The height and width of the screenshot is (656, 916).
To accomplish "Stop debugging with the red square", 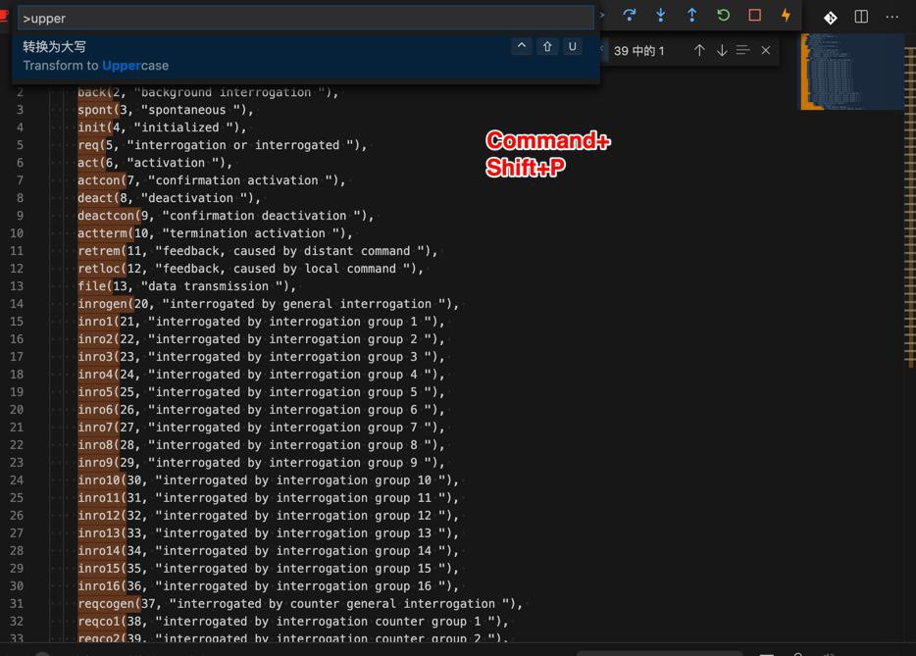I will (755, 15).
